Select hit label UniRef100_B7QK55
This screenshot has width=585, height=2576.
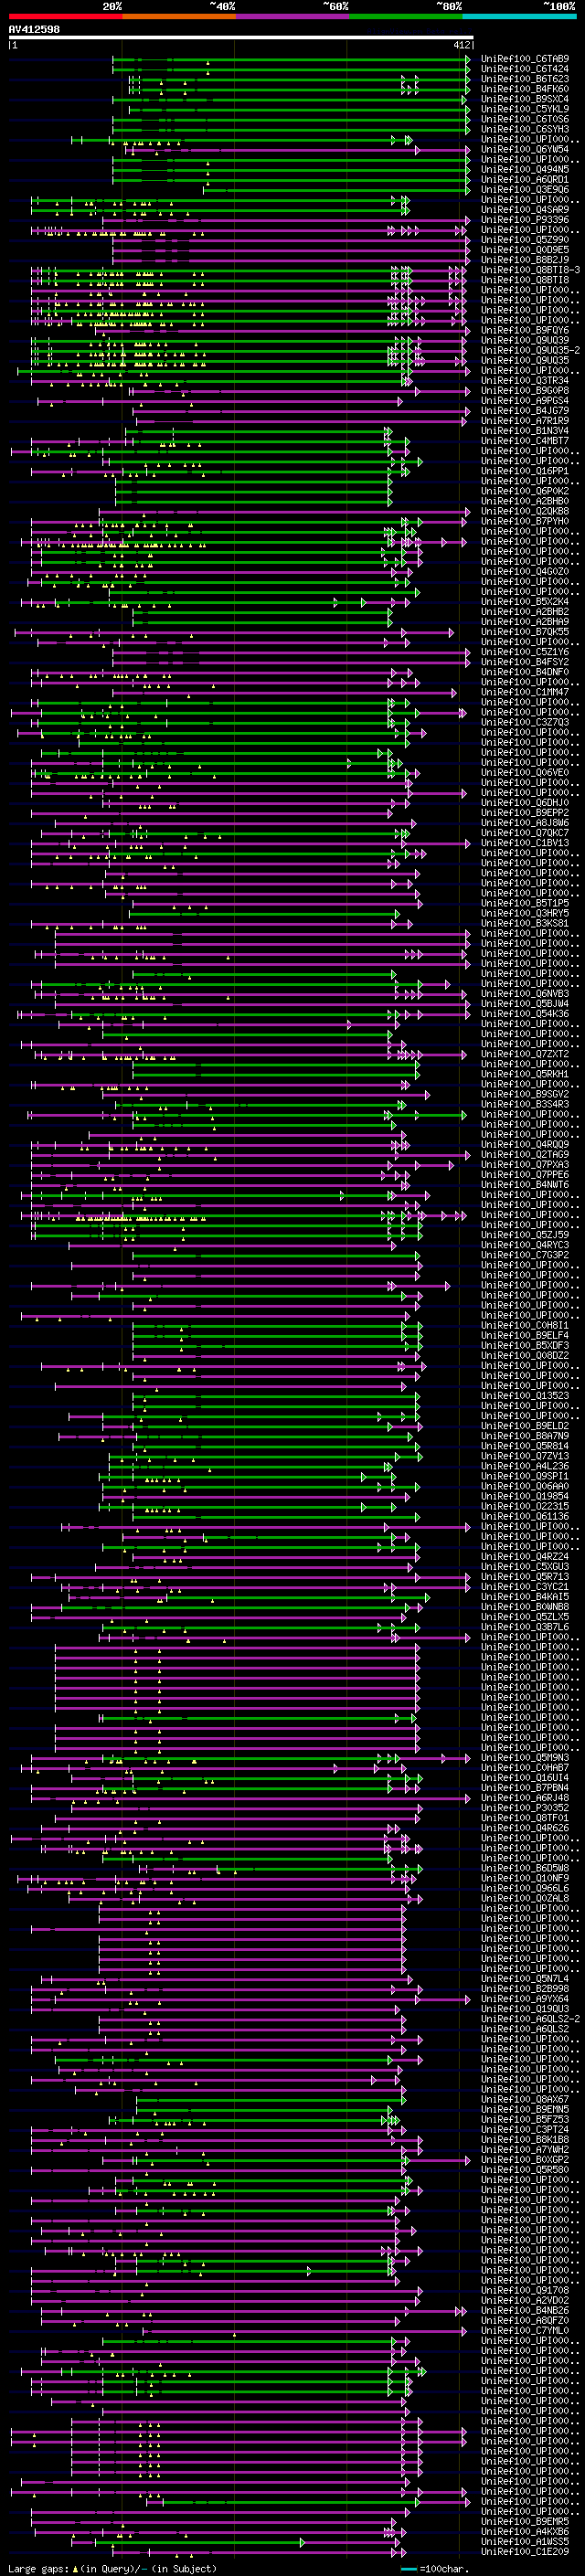525,632
